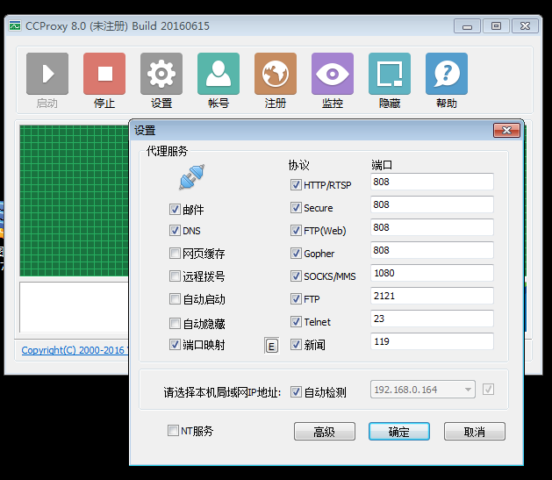This screenshot has height=480, width=552.
Task: Click the news port field 119
Action: pos(432,341)
